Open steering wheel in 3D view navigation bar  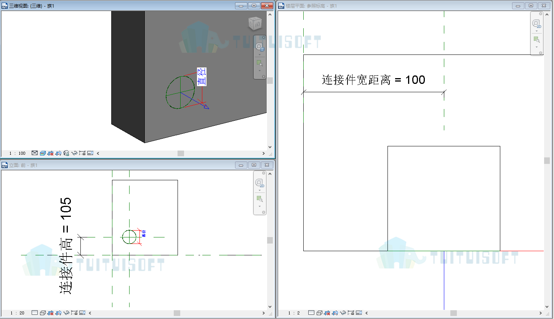pos(259,46)
